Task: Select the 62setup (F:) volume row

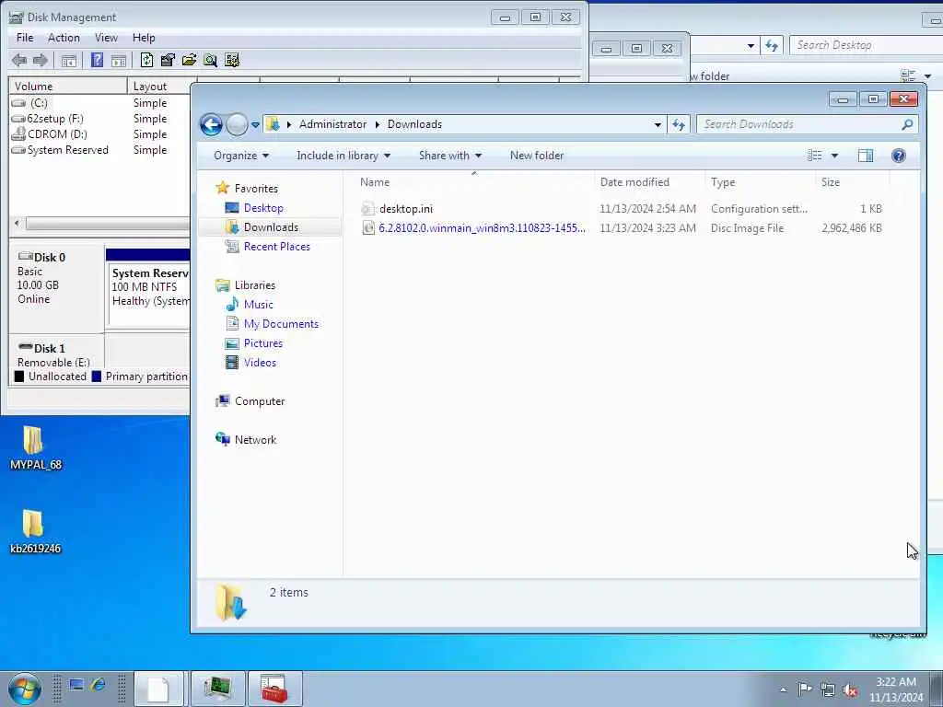Action: click(99, 119)
